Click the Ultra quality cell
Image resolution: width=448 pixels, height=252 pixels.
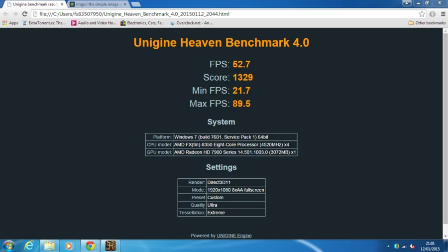[x=236, y=205]
